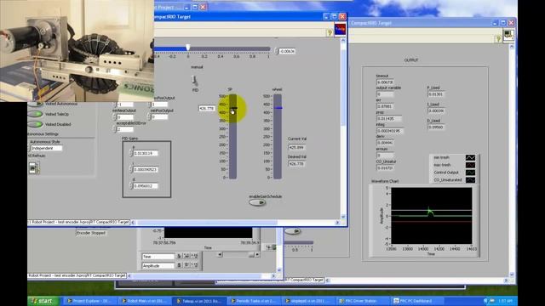545x306 pixels.
Task: Click the Current Val numeric field
Action: 296,147
